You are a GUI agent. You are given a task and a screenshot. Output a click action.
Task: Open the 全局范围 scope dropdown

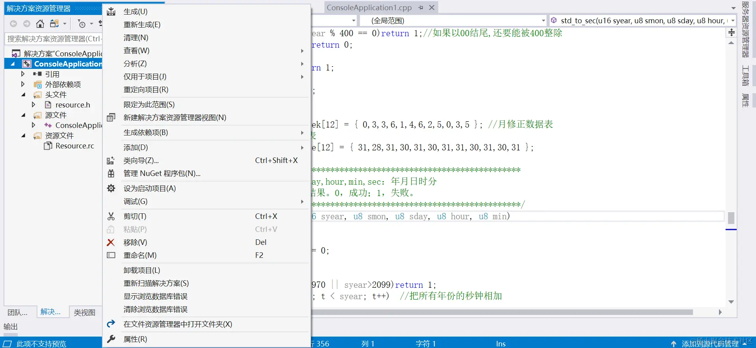click(x=543, y=20)
